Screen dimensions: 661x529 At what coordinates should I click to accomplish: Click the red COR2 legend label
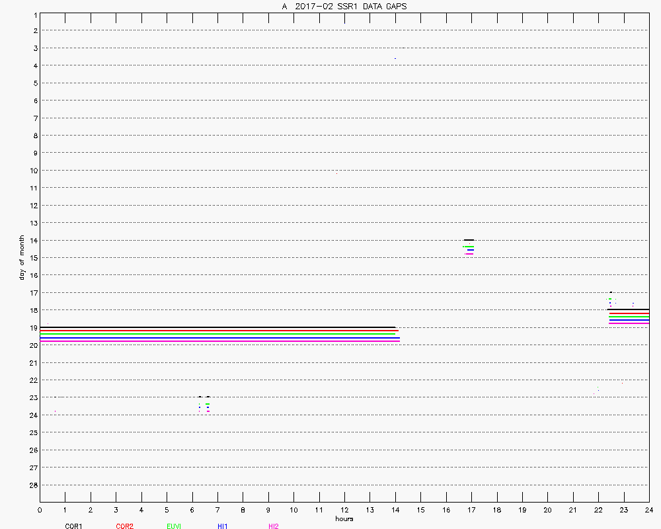124,526
